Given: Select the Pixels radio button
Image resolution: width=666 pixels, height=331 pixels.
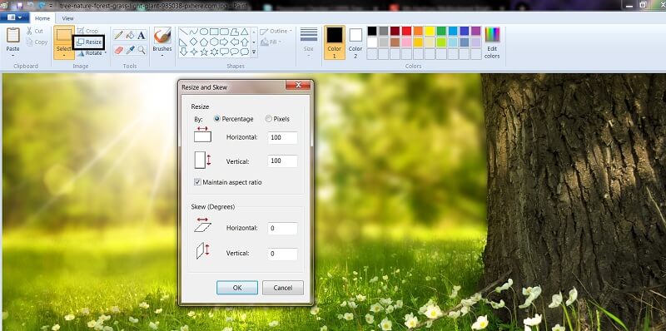Looking at the screenshot, I should (268, 119).
